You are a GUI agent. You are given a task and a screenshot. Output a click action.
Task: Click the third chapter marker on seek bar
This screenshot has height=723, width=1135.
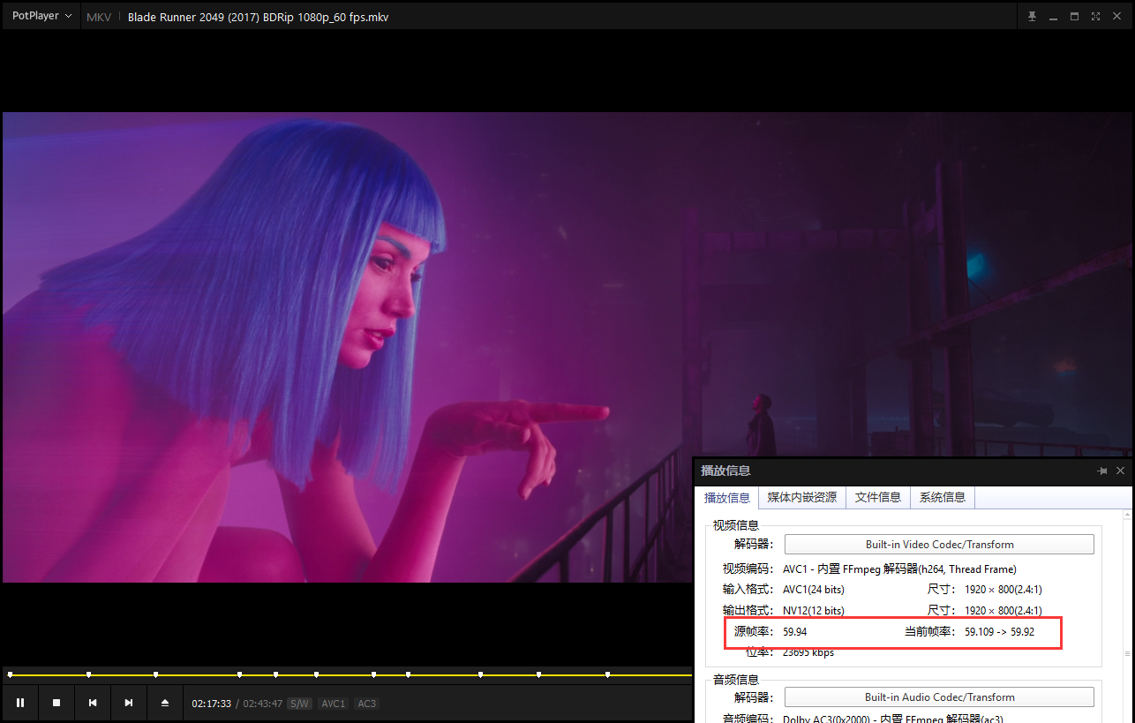pos(155,674)
